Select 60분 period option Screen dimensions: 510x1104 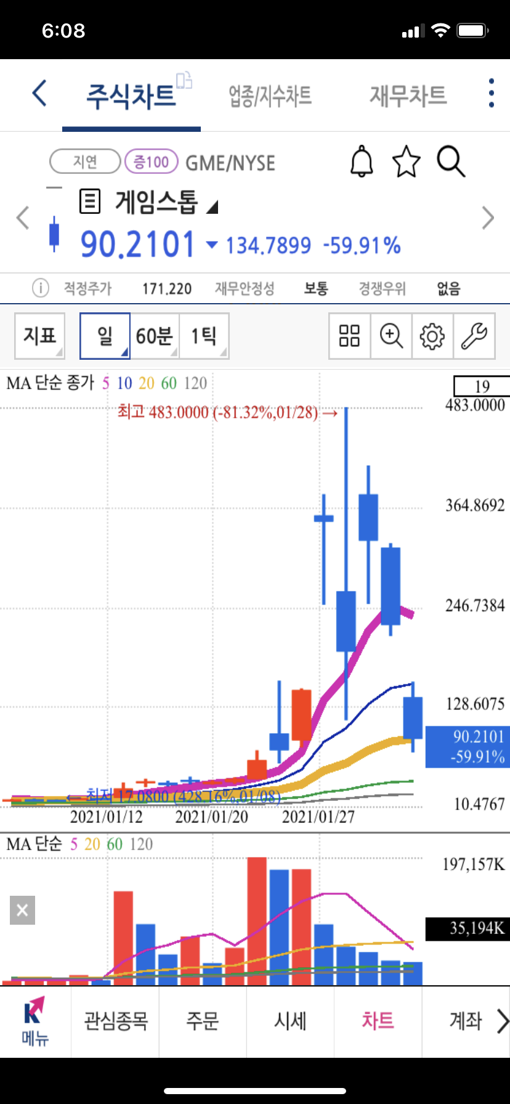155,336
